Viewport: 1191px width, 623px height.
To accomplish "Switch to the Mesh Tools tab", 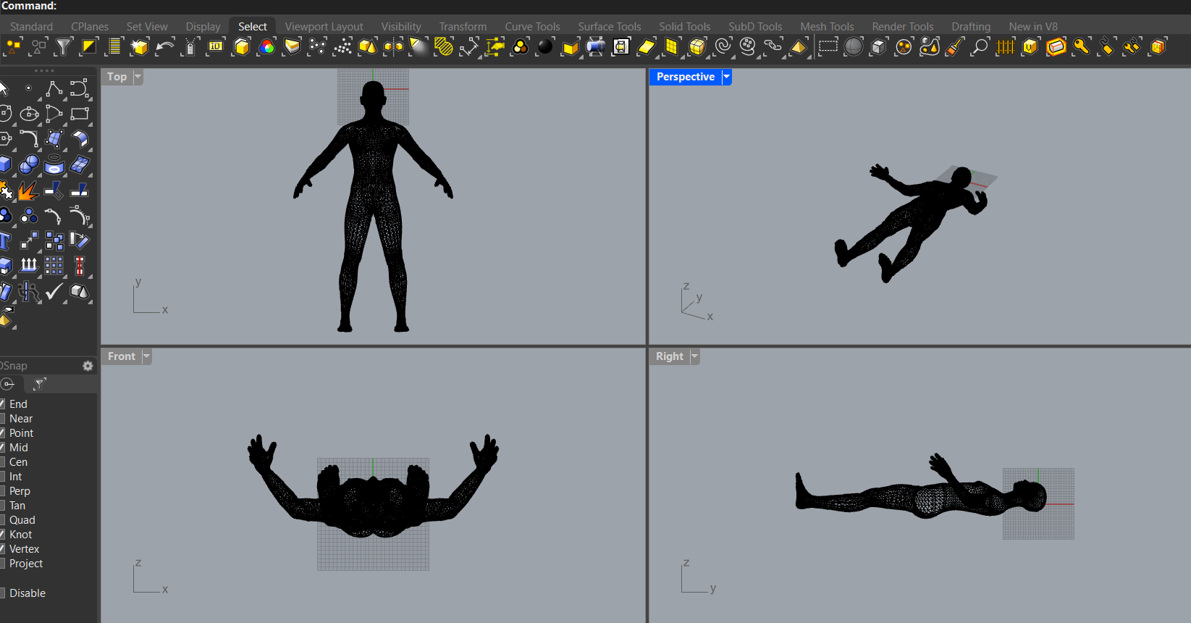I will tap(827, 26).
